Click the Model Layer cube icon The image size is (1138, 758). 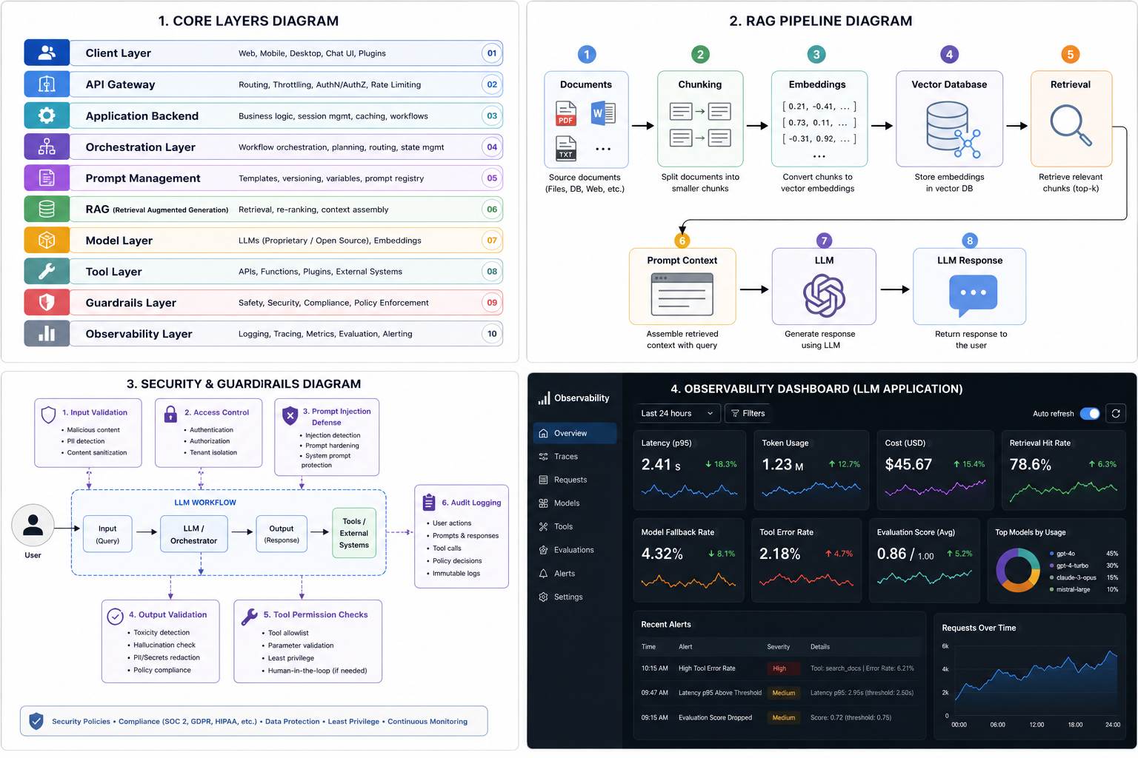[47, 241]
